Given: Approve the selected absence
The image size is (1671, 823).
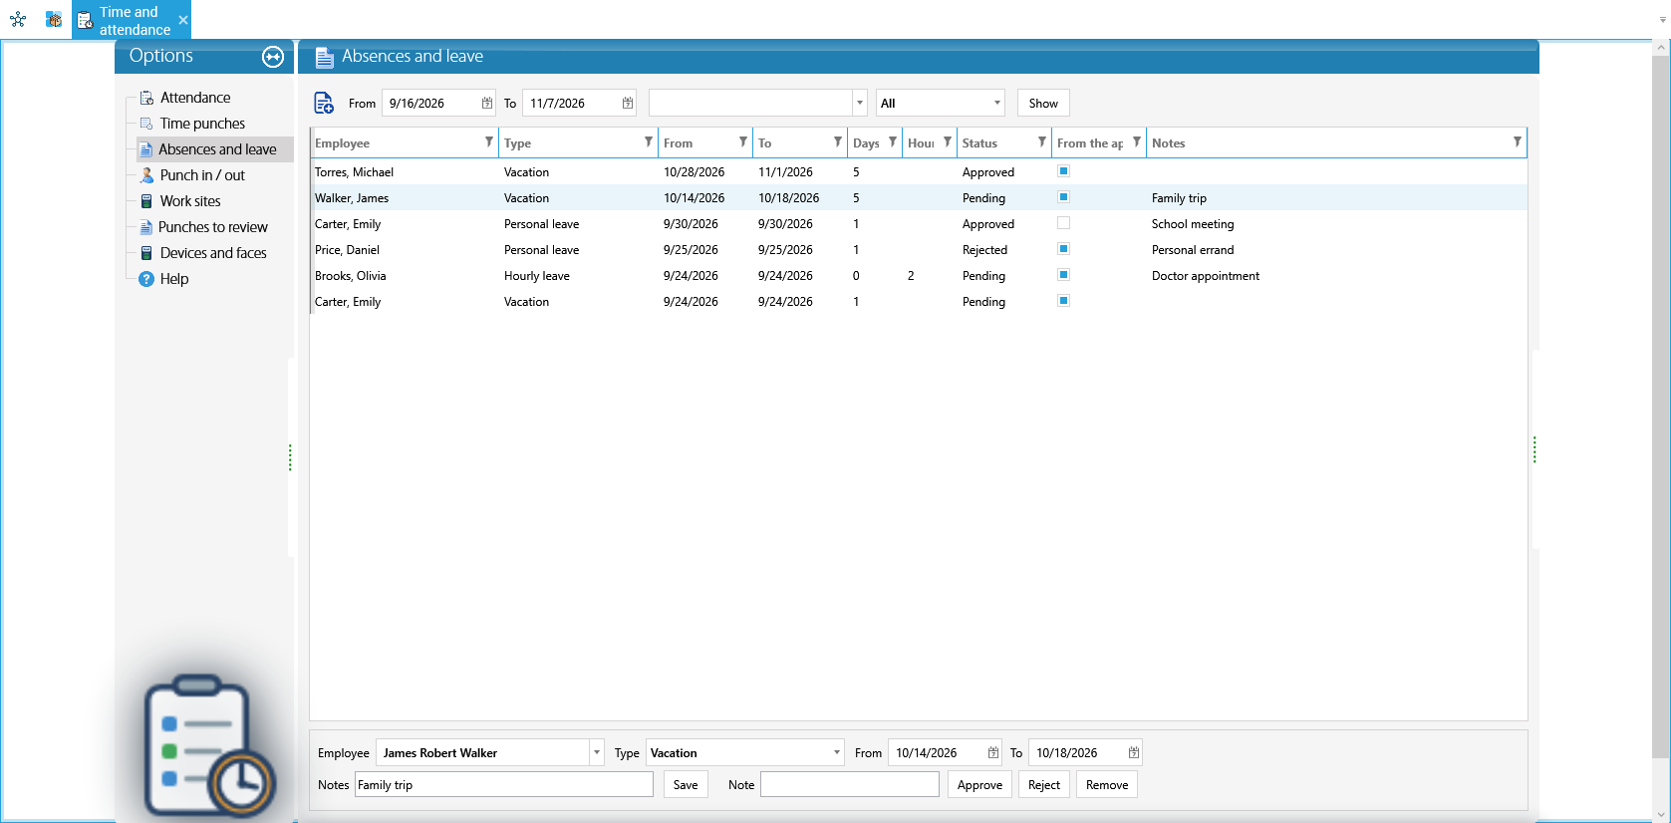Looking at the screenshot, I should pyautogui.click(x=979, y=784).
